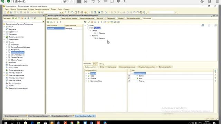Click red Delete icon in structure toolbar
Viewport: 221px width, 124px height.
click(92, 22)
